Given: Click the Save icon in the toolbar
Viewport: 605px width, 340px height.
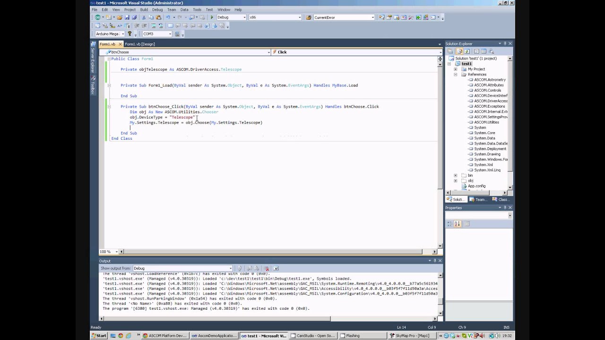Looking at the screenshot, I should click(x=127, y=17).
